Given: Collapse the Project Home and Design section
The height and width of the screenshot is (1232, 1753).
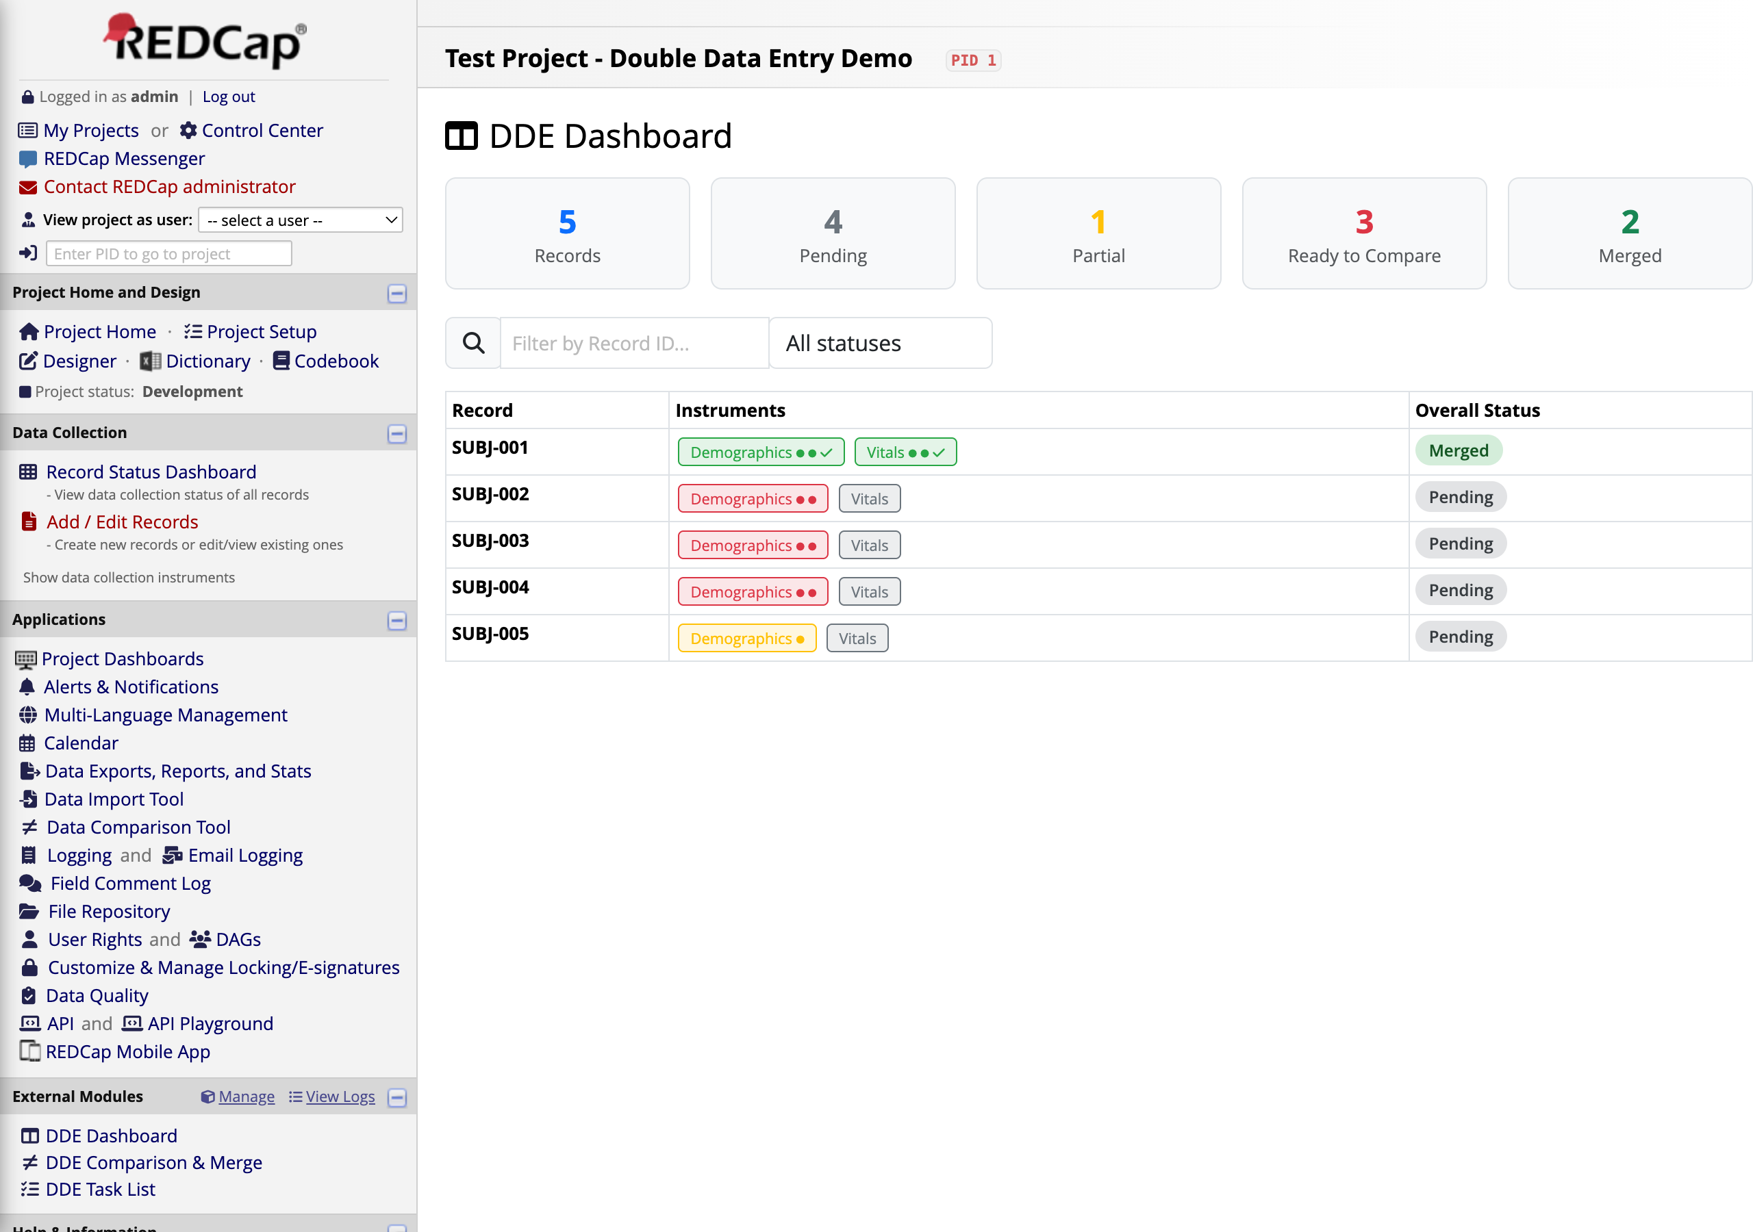Looking at the screenshot, I should coord(397,293).
